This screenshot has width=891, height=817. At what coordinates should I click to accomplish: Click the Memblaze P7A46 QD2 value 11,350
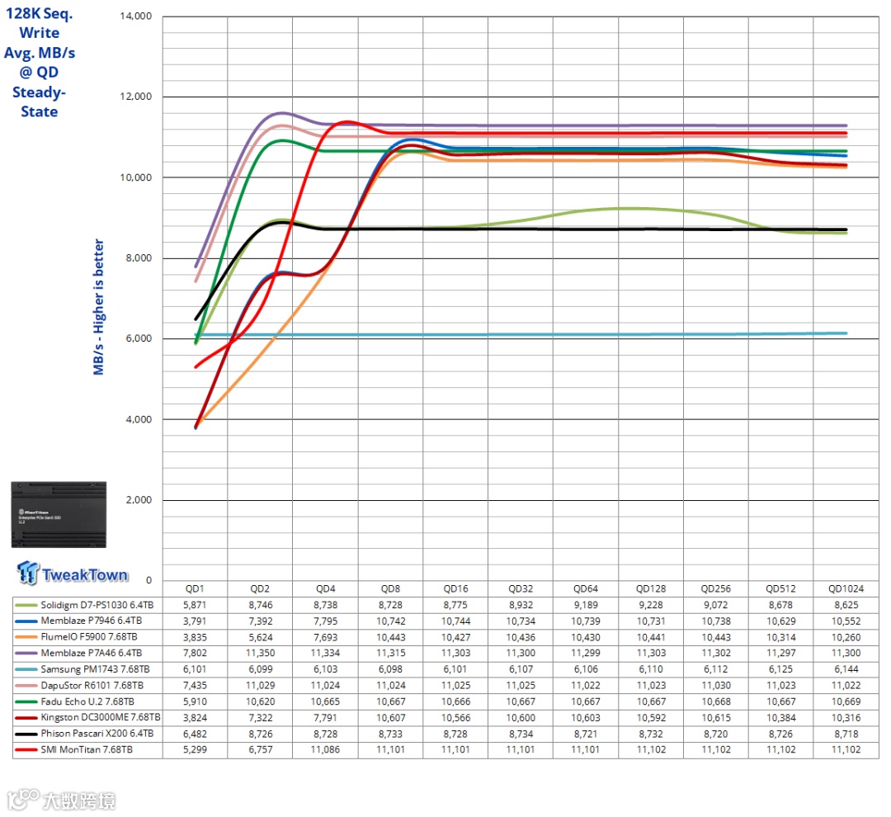tap(260, 654)
